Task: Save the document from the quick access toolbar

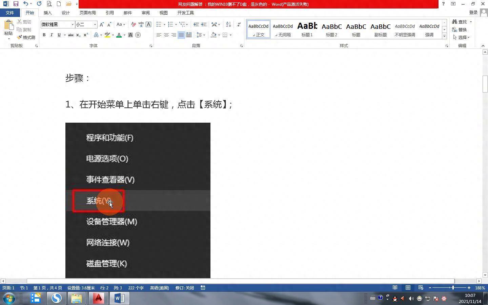Action: point(16,4)
